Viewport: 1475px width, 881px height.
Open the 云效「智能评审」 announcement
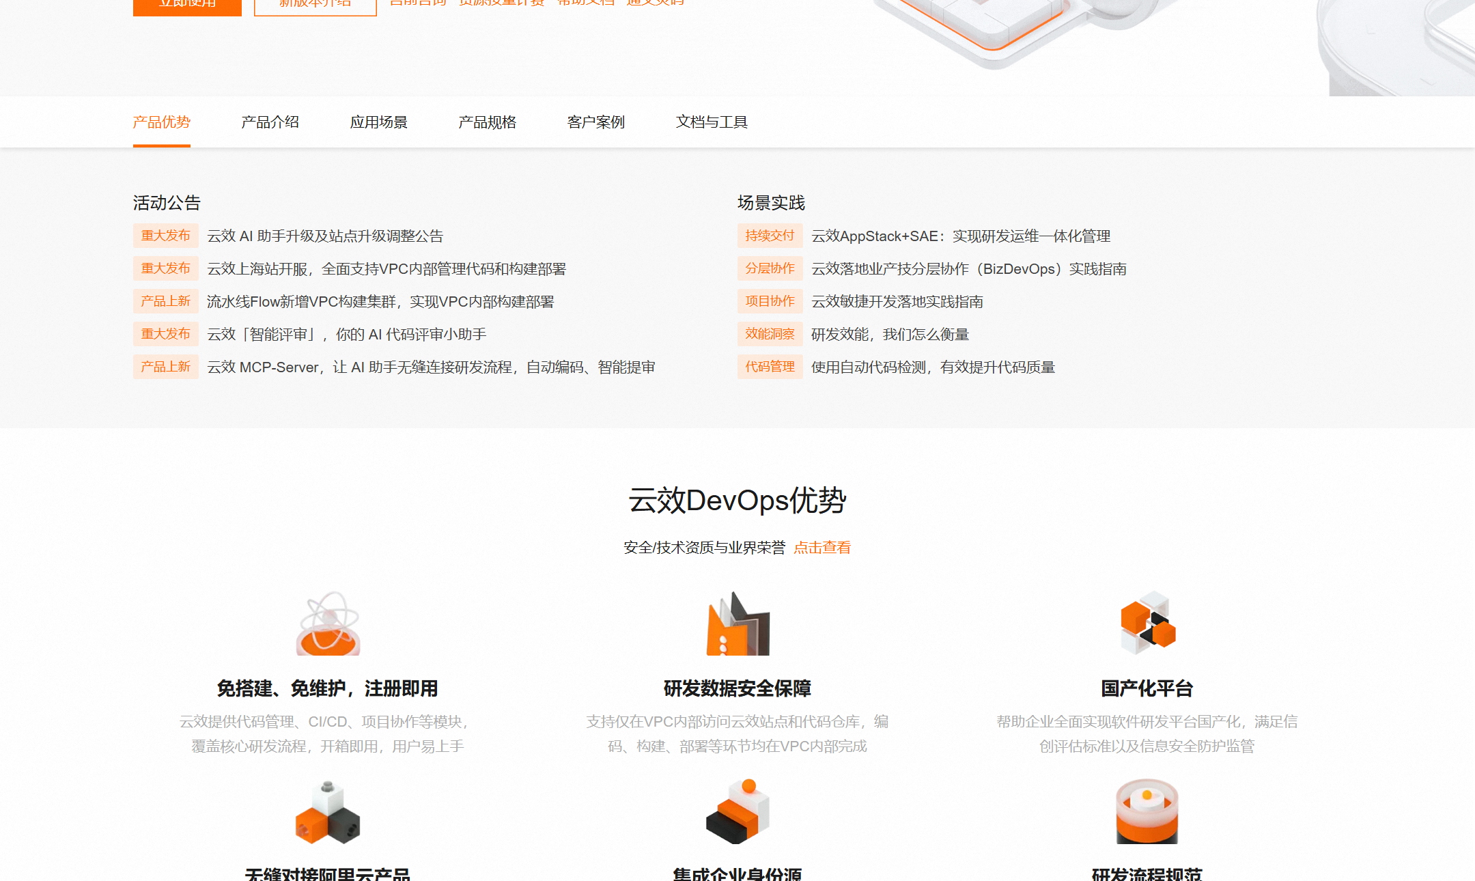(x=347, y=335)
